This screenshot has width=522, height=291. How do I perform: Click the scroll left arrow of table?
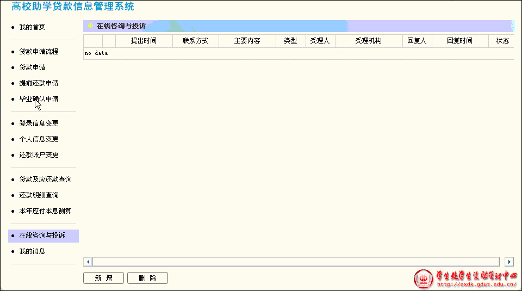pos(88,262)
